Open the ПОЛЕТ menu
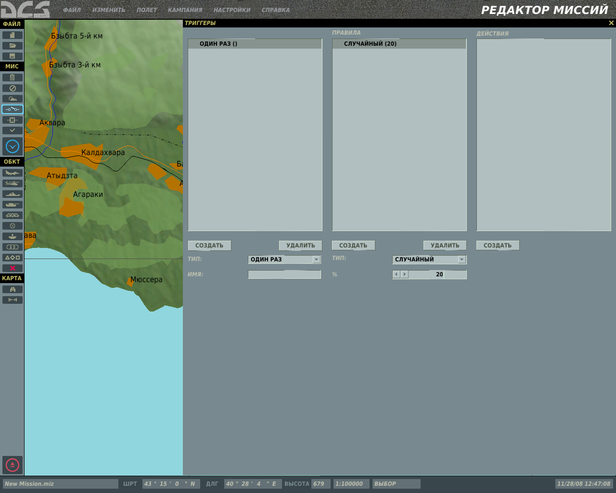 point(147,10)
